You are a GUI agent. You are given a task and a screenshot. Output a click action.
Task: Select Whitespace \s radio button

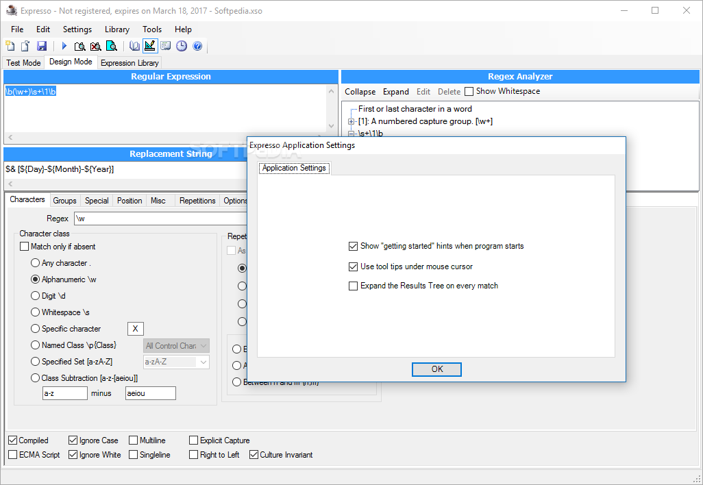(35, 312)
